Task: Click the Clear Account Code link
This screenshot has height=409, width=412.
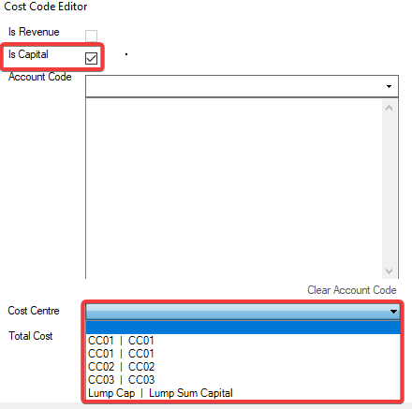Action: coord(352,290)
